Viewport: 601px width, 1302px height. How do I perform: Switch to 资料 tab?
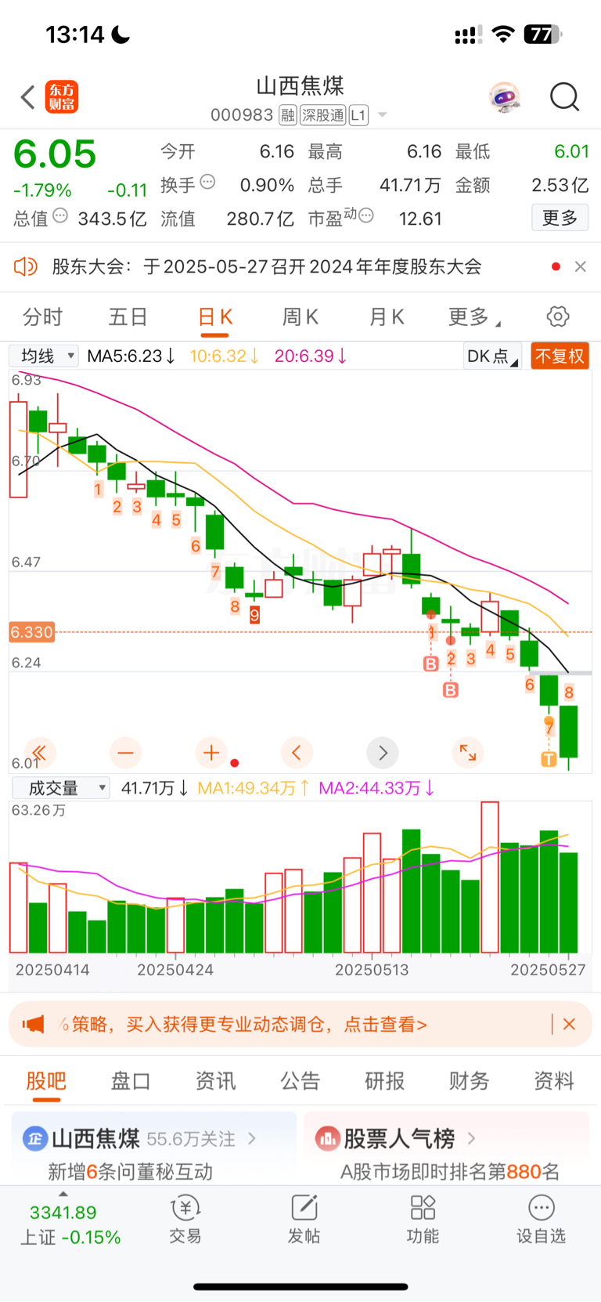click(x=554, y=1081)
